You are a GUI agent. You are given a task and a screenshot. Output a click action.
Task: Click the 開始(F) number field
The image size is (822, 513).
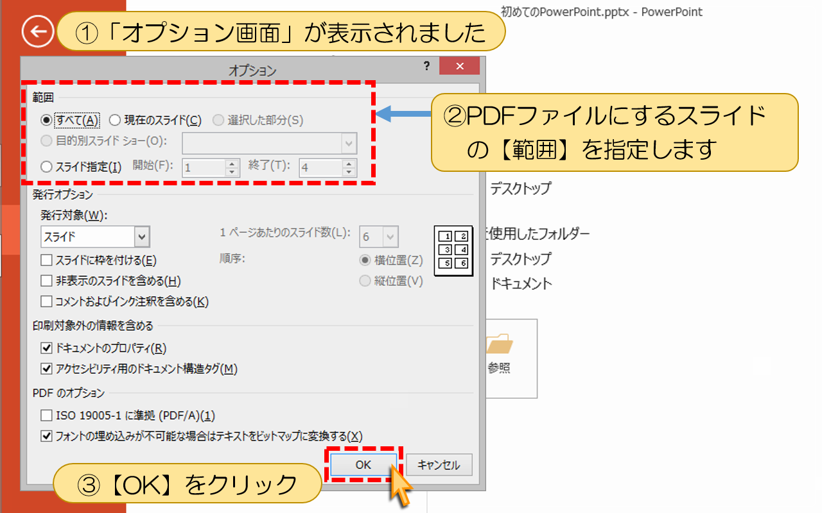click(x=203, y=168)
